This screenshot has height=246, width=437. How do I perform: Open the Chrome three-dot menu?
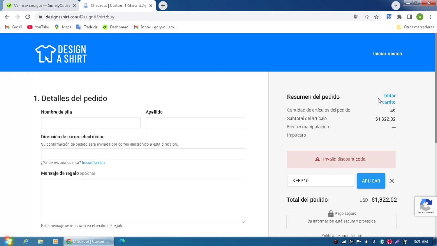(430, 17)
